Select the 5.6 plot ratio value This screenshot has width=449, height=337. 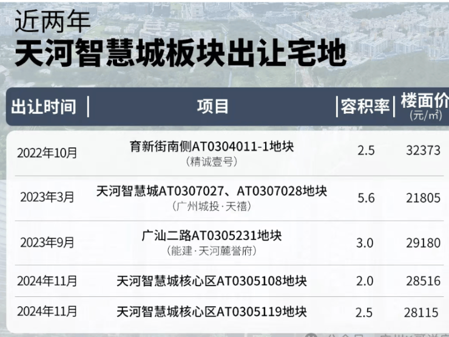click(366, 198)
